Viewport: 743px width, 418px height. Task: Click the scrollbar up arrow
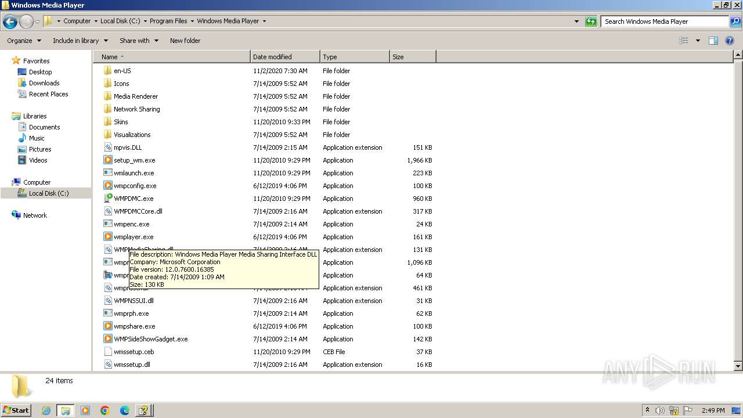(738, 55)
